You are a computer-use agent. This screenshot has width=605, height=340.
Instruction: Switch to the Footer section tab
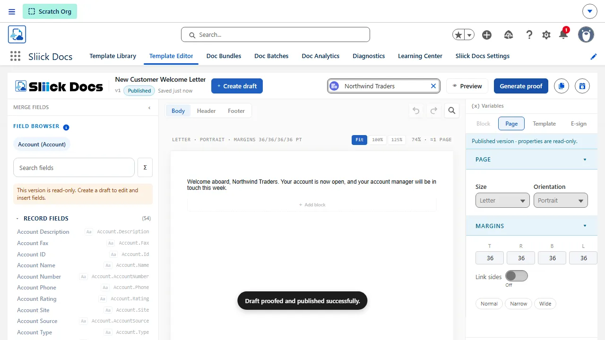[236, 111]
